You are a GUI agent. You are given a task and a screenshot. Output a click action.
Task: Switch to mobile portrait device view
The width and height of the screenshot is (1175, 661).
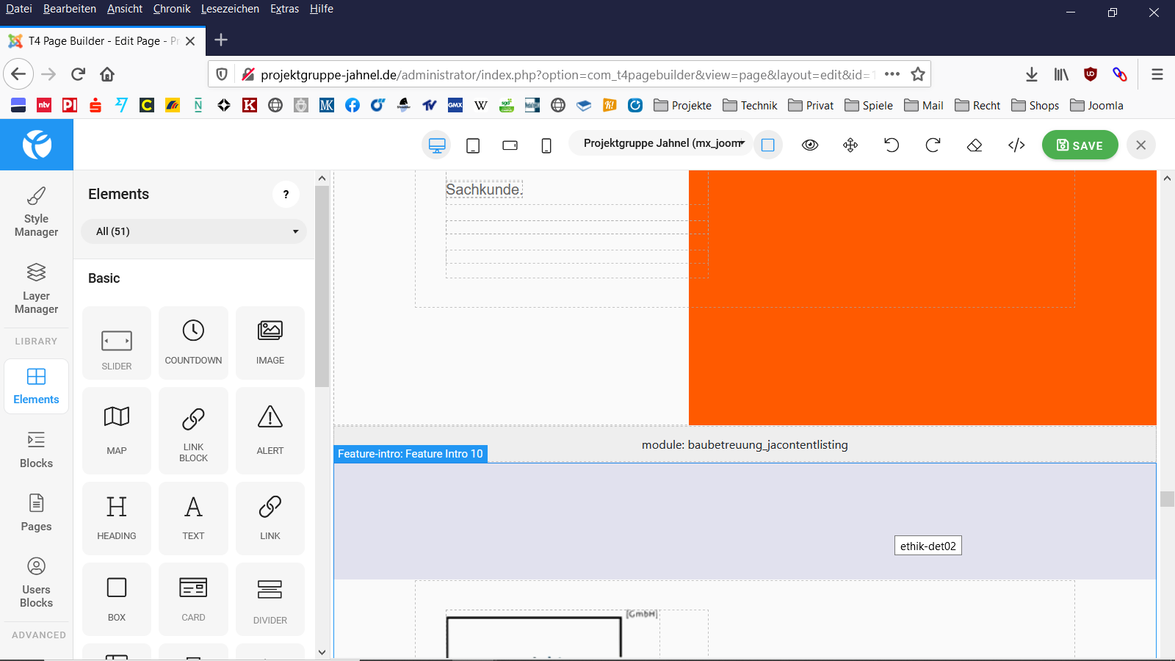546,145
